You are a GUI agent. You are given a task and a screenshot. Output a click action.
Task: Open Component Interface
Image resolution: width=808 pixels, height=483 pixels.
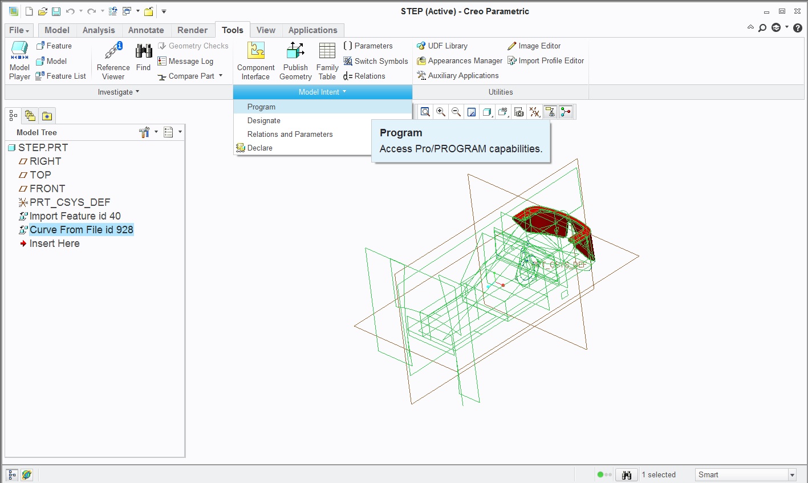coord(255,60)
